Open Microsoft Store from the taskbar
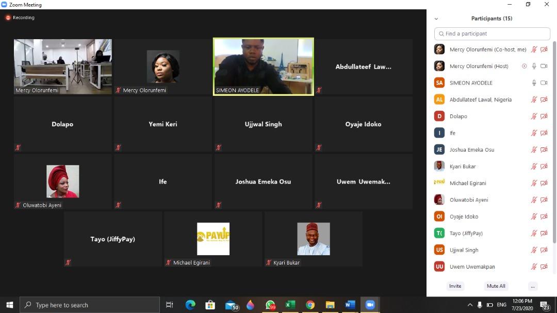The height and width of the screenshot is (313, 557). (210, 305)
